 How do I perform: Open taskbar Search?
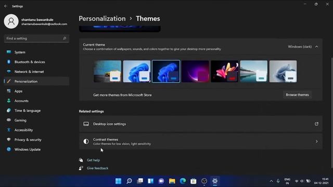(129, 181)
